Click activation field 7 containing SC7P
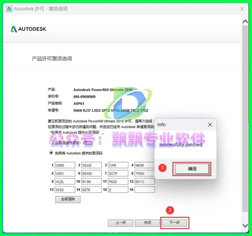 pos(118,173)
